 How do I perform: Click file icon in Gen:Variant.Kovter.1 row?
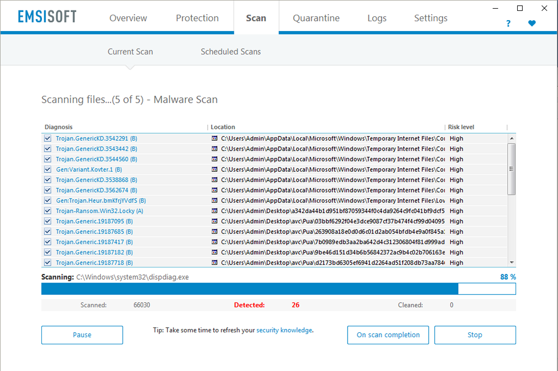(x=214, y=169)
